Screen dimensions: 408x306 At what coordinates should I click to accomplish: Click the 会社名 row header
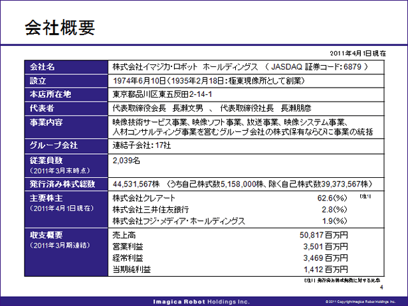pos(42,67)
